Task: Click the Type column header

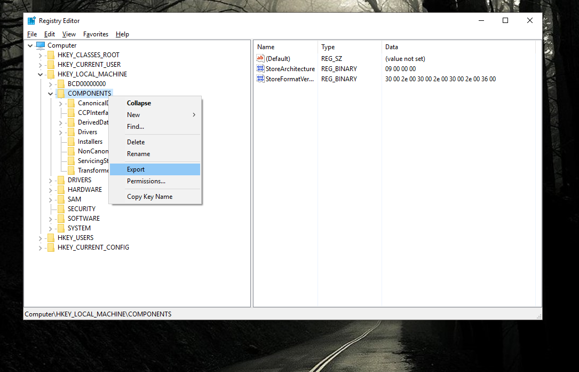Action: (x=350, y=47)
